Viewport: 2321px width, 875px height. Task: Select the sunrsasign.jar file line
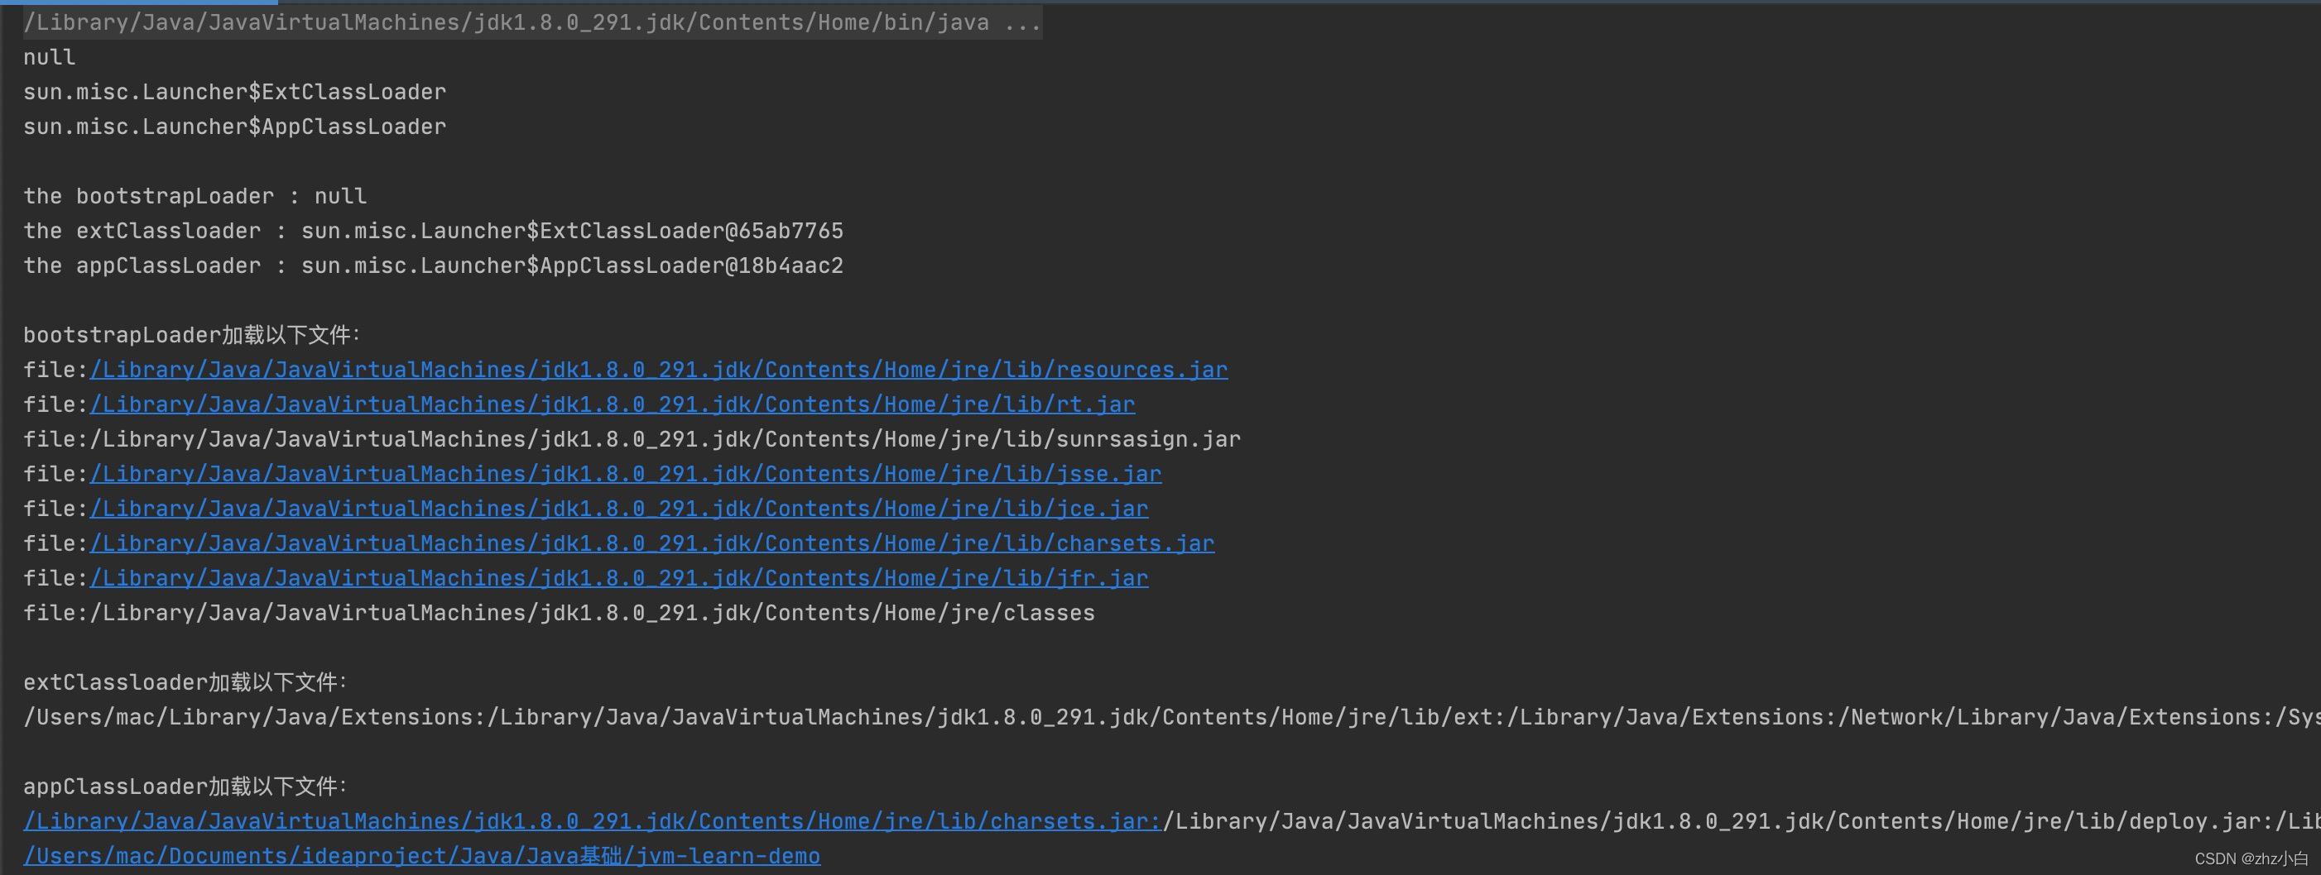point(632,439)
